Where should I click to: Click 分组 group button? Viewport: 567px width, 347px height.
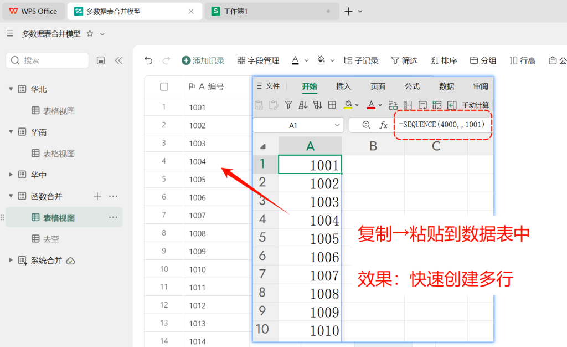(483, 60)
